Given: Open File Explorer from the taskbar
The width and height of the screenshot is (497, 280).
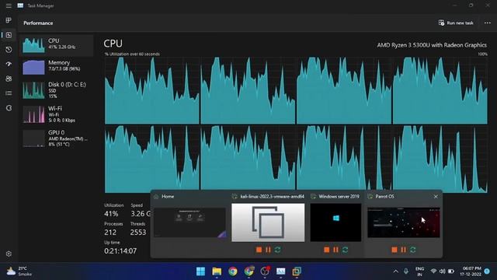Looking at the screenshot, I should (217, 271).
